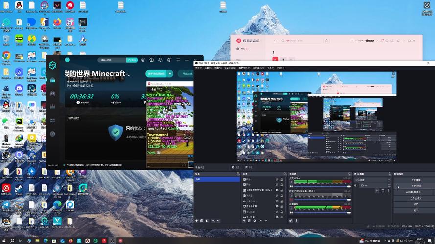
Task: Open the OBS 编辑 (Edit) menu
Action: [208, 68]
